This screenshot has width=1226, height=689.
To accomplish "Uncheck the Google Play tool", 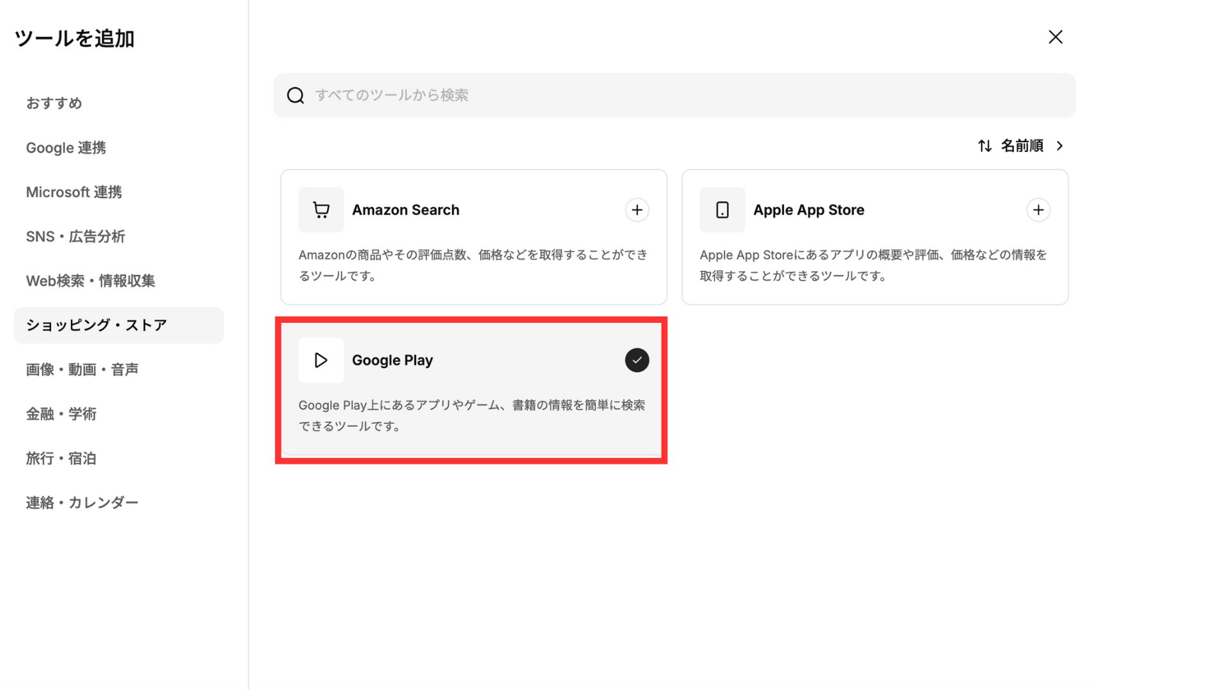I will pos(637,360).
